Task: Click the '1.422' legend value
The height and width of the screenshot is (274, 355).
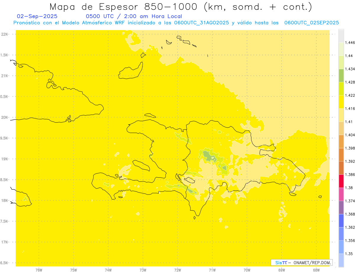Action: coord(350,95)
